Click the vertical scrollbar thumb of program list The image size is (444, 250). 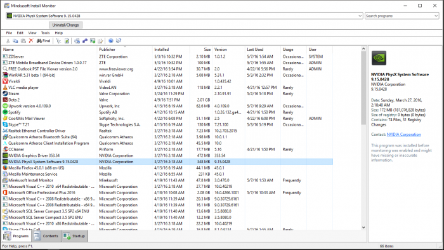tap(363, 88)
